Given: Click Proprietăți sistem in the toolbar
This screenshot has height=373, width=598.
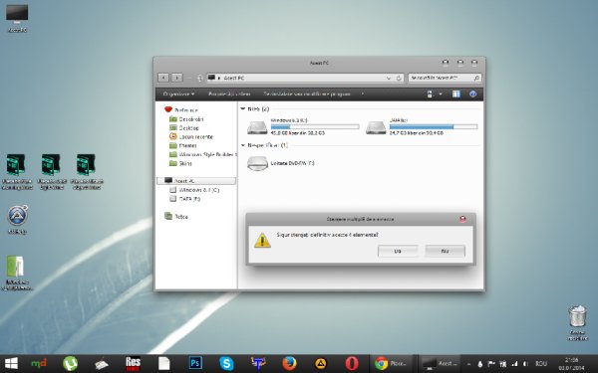Looking at the screenshot, I should (x=229, y=94).
